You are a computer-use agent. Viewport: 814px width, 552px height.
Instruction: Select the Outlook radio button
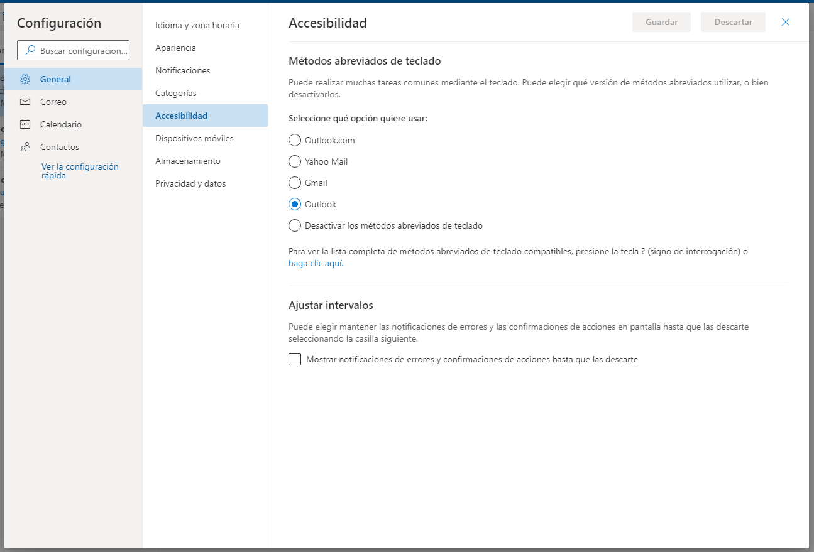295,204
